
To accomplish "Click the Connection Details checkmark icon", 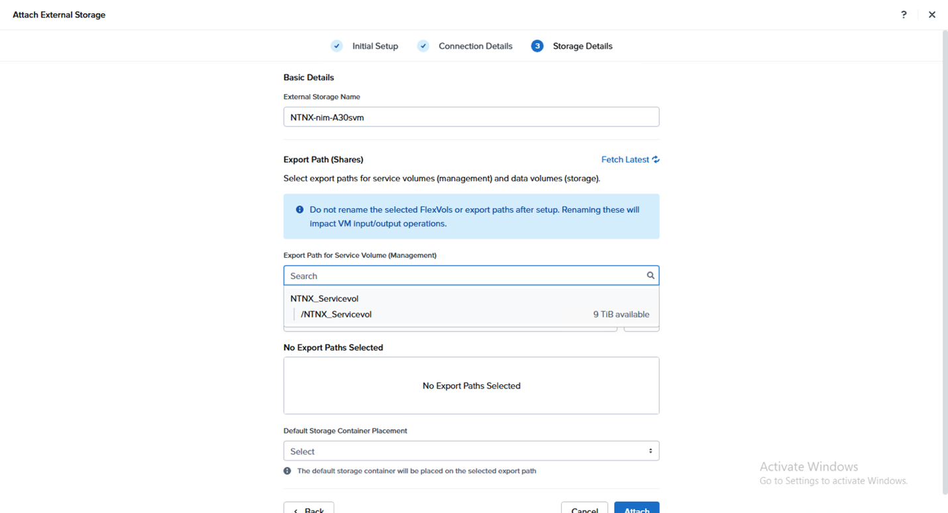I will 423,46.
